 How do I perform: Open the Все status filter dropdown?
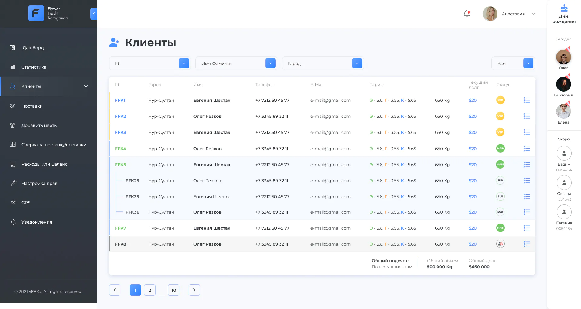tap(528, 63)
